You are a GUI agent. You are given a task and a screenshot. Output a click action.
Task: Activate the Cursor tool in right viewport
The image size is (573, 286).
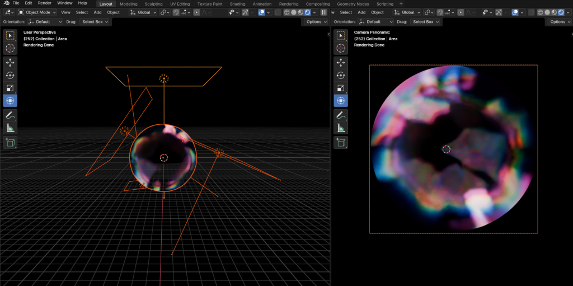[x=341, y=48]
